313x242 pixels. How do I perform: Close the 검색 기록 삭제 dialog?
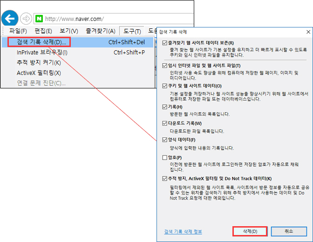(x=308, y=32)
